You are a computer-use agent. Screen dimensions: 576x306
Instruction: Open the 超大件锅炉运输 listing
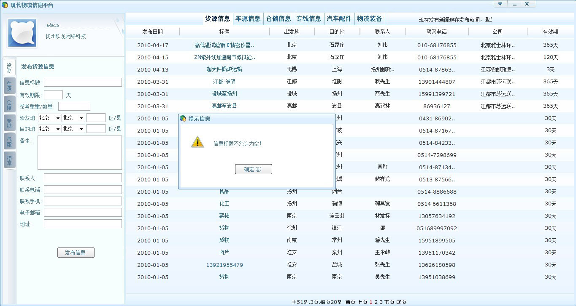[224, 69]
